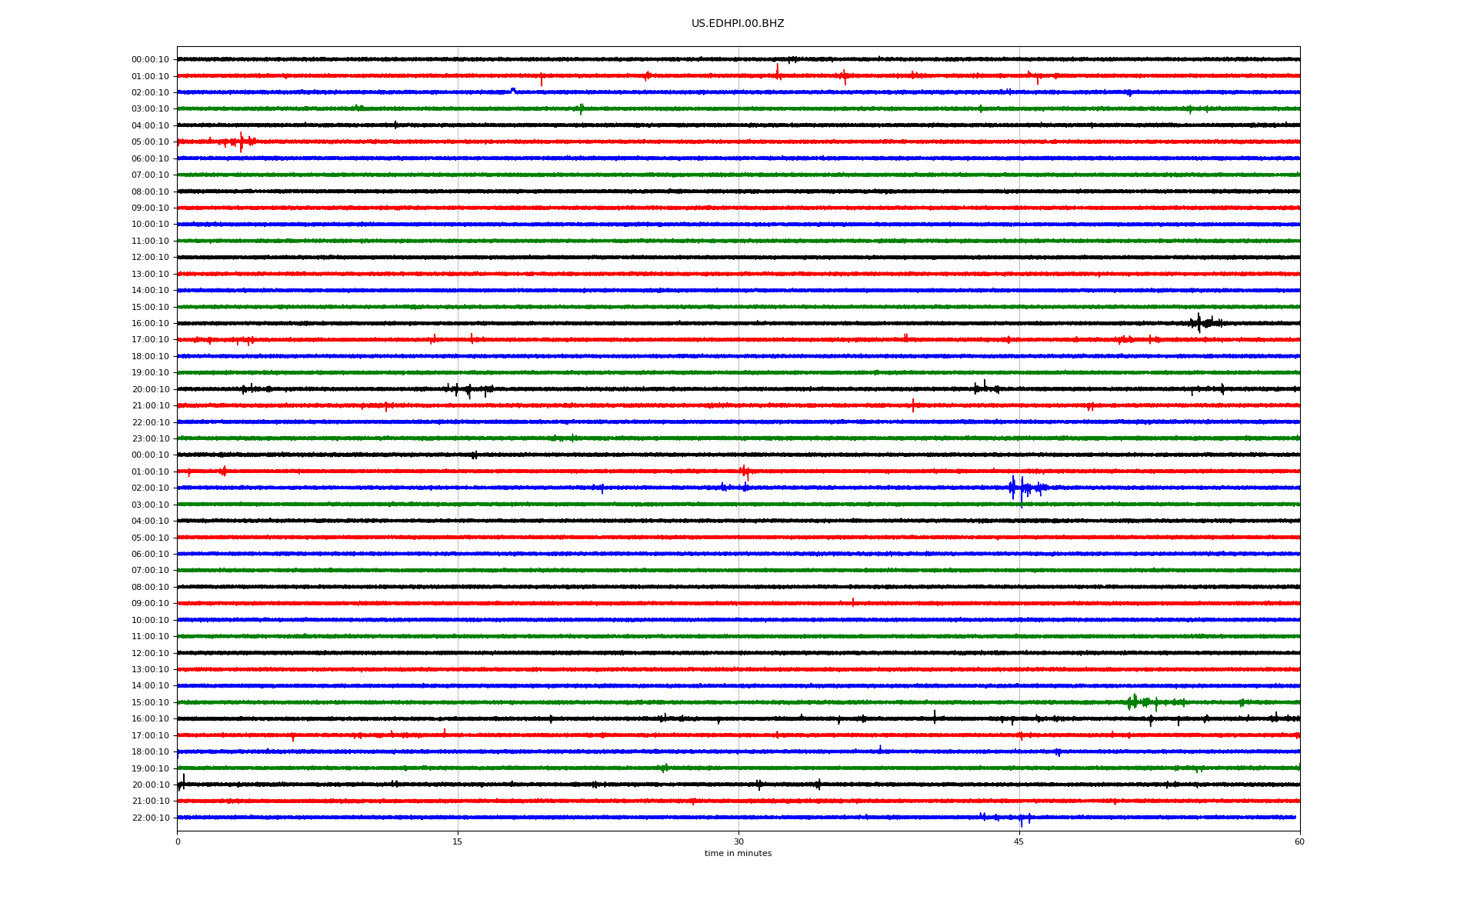Click the blue spikes near minute 45 on last trace
The image size is (1477, 923).
pos(1022,818)
